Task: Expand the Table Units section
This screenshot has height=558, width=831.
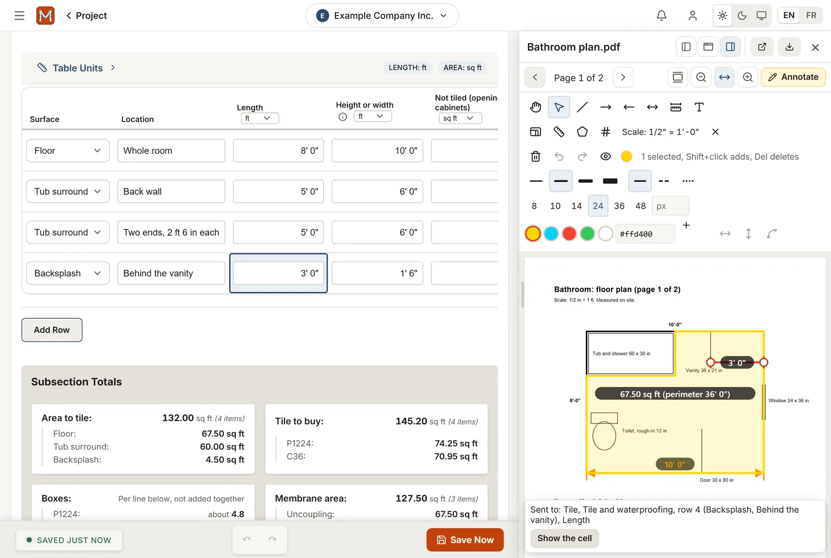Action: tap(77, 68)
